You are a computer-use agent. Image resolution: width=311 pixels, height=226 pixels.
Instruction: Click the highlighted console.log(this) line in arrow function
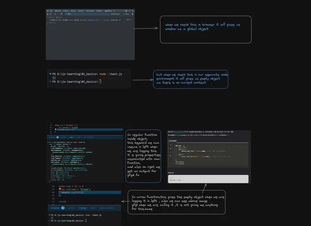[90, 193]
